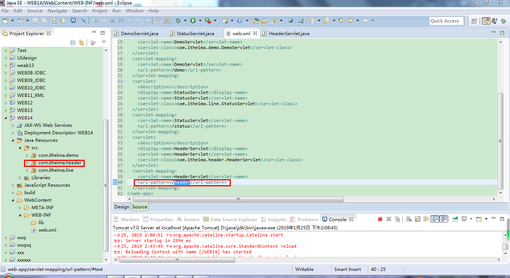Screen dimensions: 510x278
Task: Expand the META-INF folder
Action: coord(20,208)
